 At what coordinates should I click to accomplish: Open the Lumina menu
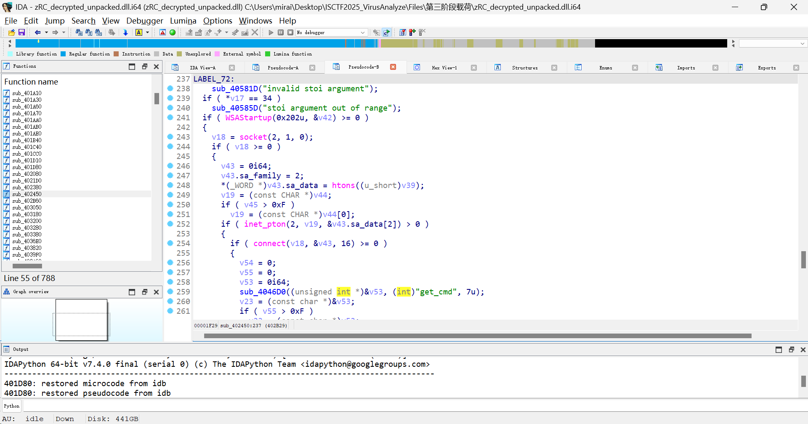pyautogui.click(x=183, y=21)
